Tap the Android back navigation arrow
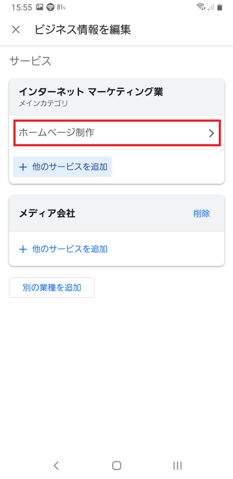Viewport: 233px width, 479px height. pos(56,465)
